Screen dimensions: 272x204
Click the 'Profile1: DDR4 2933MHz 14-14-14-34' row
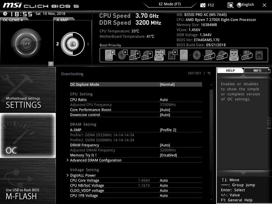102,135
